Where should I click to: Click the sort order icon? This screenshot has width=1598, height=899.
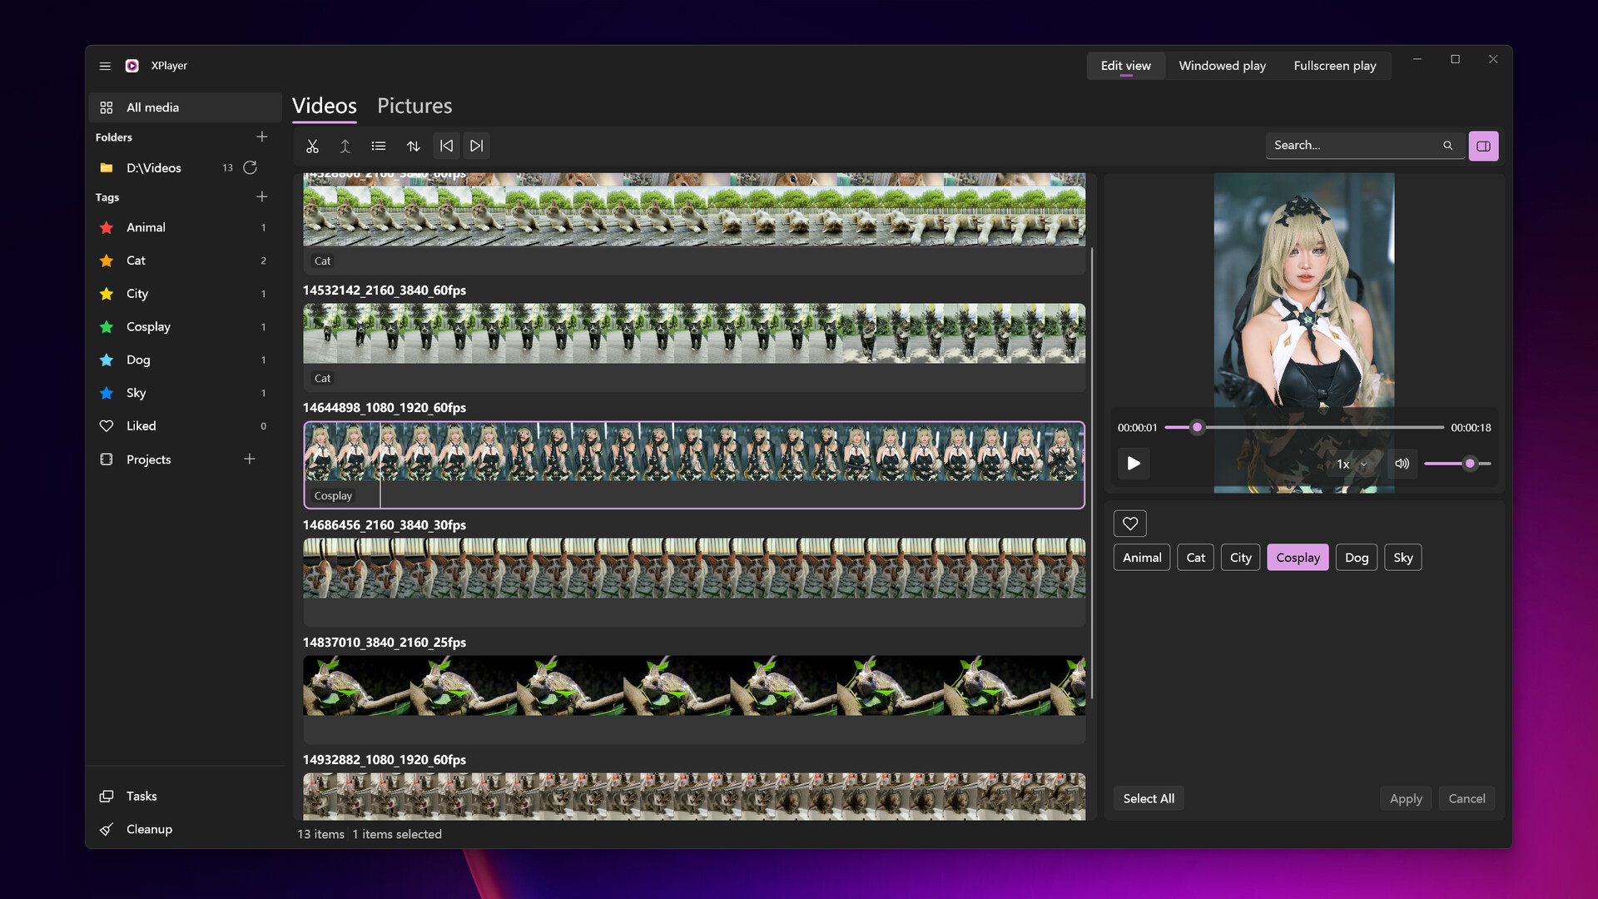click(414, 146)
